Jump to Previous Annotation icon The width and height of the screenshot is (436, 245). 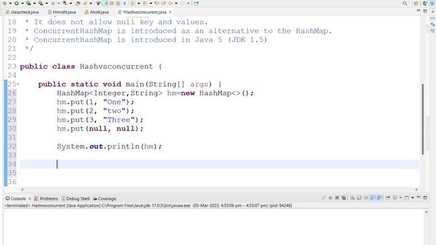tap(144, 3)
